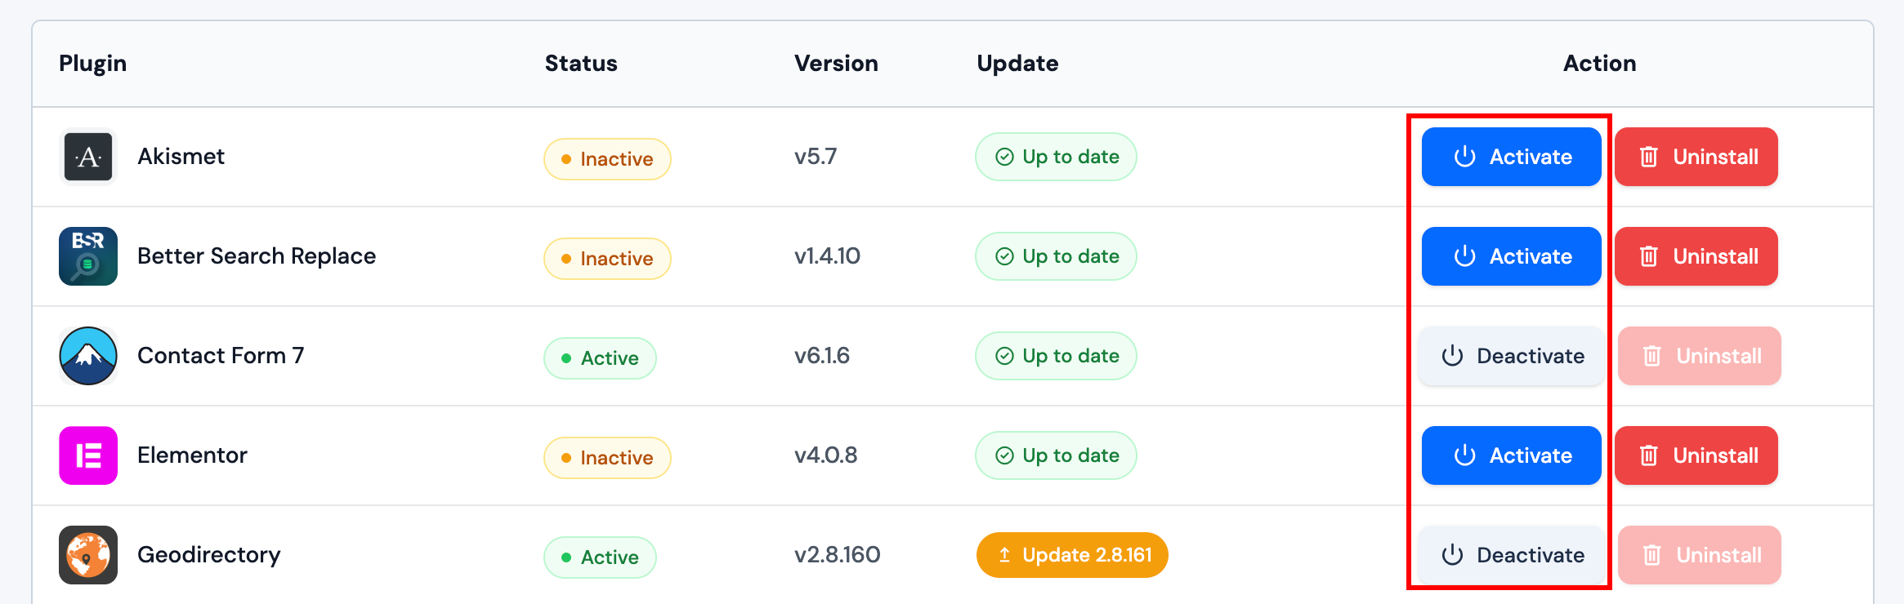1904x604 pixels.
Task: Click the Geodirectory globe icon
Action: pos(88,555)
